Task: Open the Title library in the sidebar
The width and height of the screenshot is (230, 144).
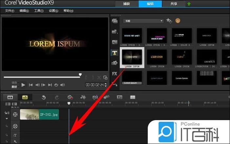Action: [x=115, y=53]
